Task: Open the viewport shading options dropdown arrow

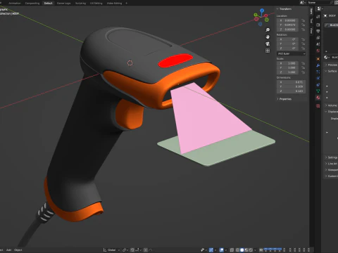Action: click(x=255, y=250)
